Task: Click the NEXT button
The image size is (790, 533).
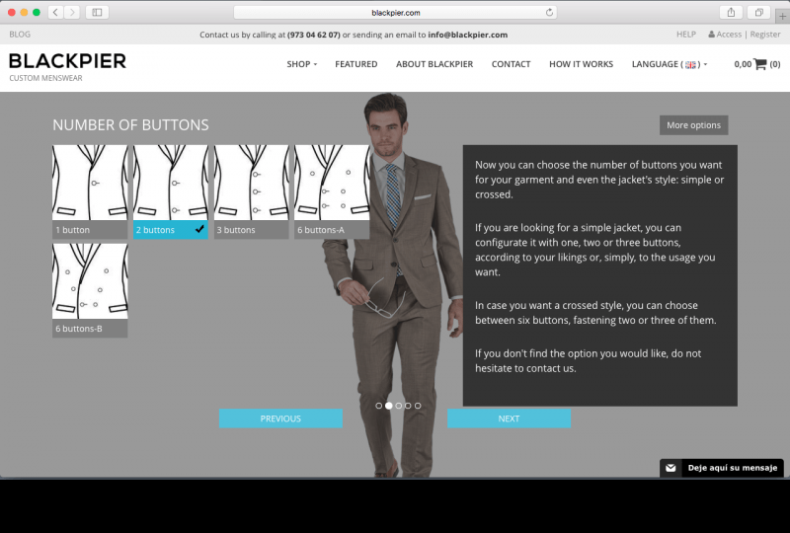Action: [x=509, y=419]
